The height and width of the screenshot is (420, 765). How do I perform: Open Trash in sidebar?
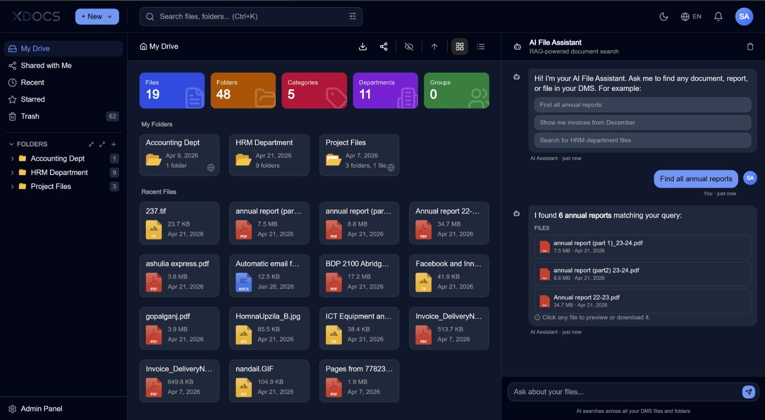point(64,116)
